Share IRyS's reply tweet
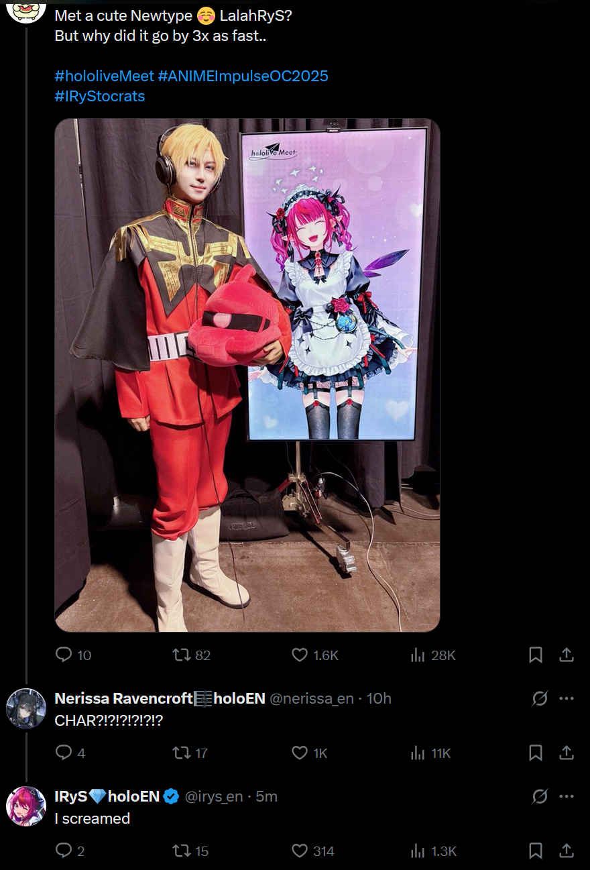 point(567,851)
